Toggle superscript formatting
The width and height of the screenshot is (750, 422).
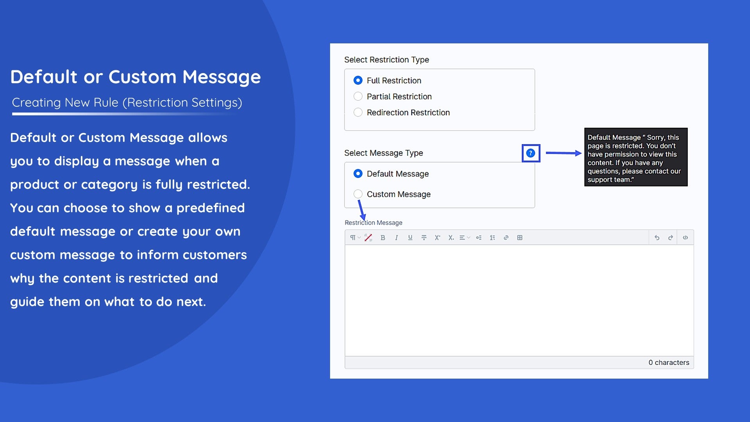[437, 238]
